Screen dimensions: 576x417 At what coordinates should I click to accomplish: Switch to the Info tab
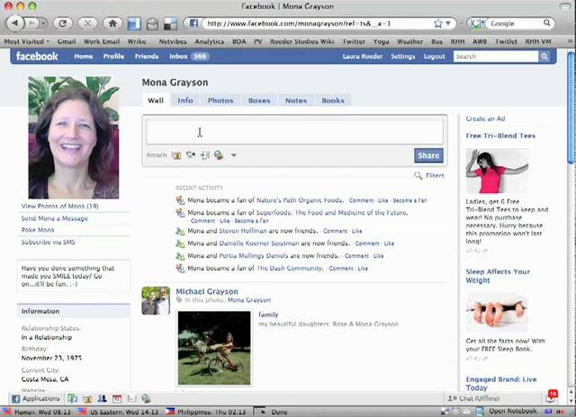pos(185,100)
